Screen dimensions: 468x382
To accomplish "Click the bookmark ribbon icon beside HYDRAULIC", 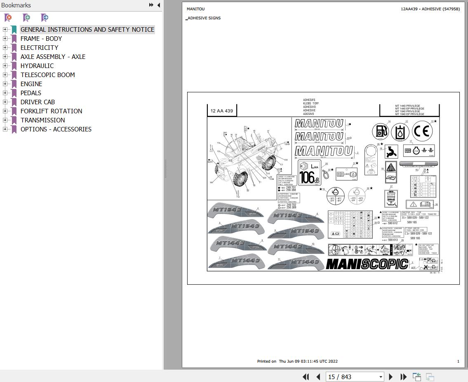I will 14,66.
